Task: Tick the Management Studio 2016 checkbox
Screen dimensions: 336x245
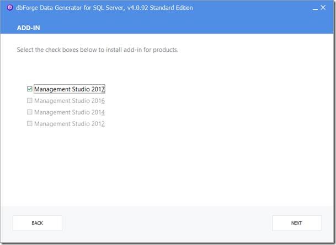Action: coord(30,101)
